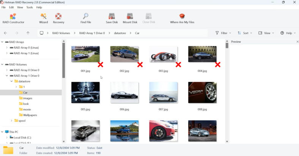The width and height of the screenshot is (299, 156).
Task: Click the Help question mark icon
Action: point(282,33)
